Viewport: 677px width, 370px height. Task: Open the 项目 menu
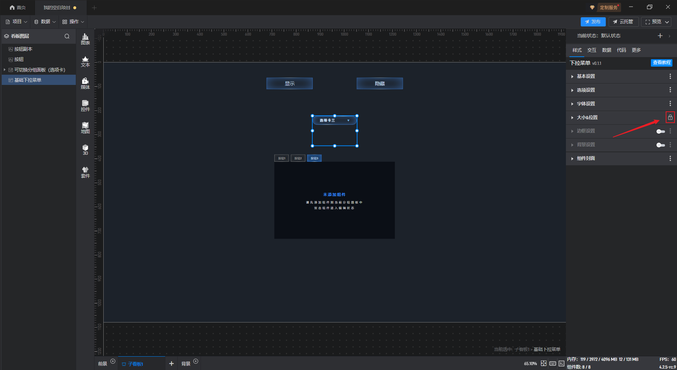point(17,22)
